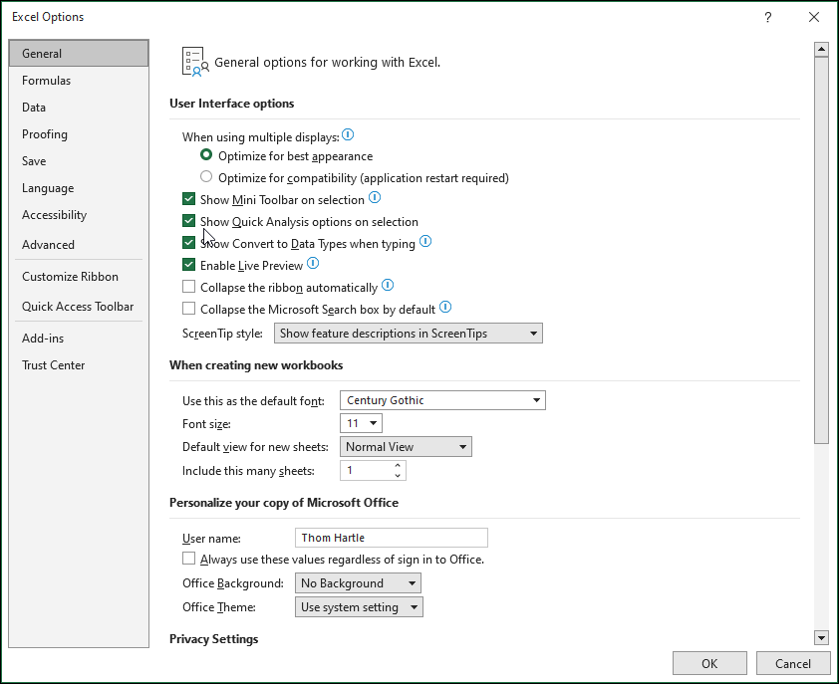This screenshot has width=839, height=684.
Task: Uncheck Show Mini Toolbar on selection
Action: click(188, 199)
